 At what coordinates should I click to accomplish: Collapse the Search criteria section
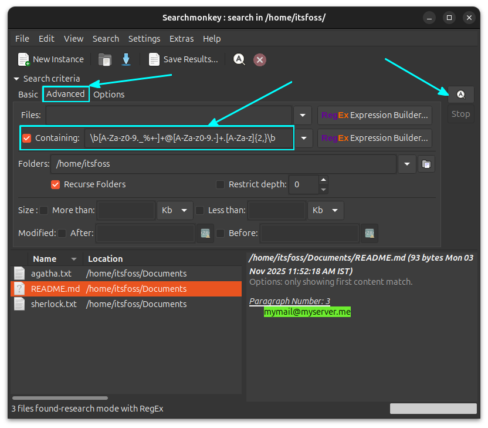(x=16, y=78)
